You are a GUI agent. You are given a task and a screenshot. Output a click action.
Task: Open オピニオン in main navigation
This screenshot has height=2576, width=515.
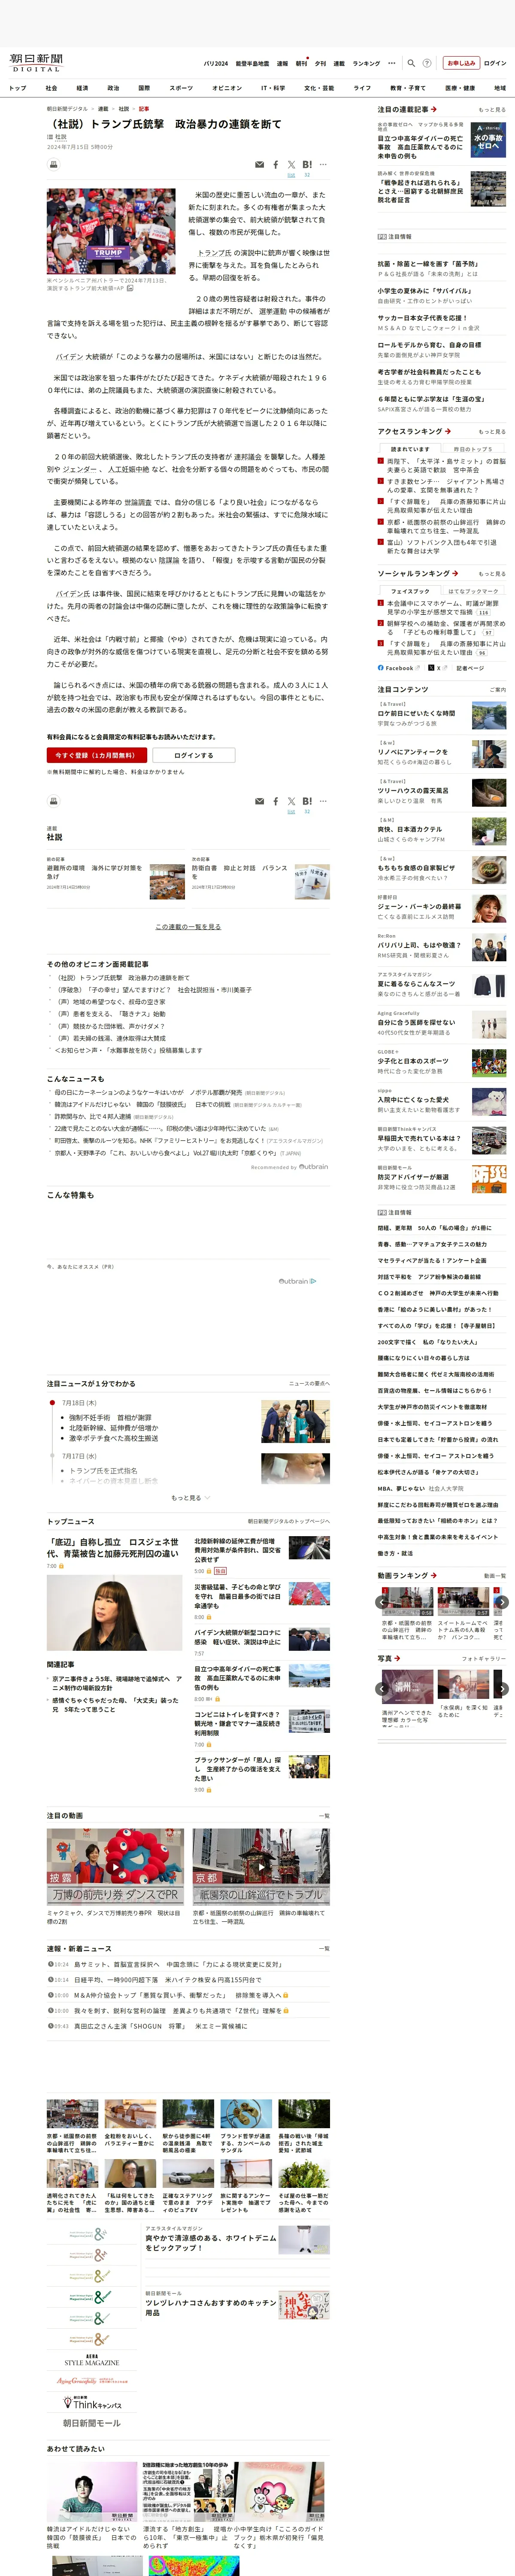pos(227,88)
